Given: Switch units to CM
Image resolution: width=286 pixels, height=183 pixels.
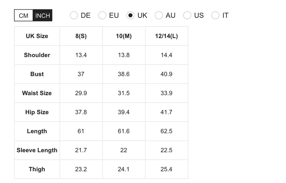Looking at the screenshot, I should tap(23, 16).
